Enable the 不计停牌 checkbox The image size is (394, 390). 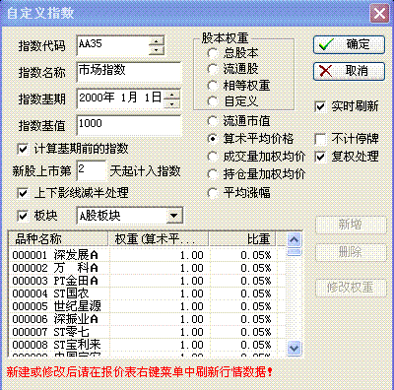pyautogui.click(x=347, y=139)
